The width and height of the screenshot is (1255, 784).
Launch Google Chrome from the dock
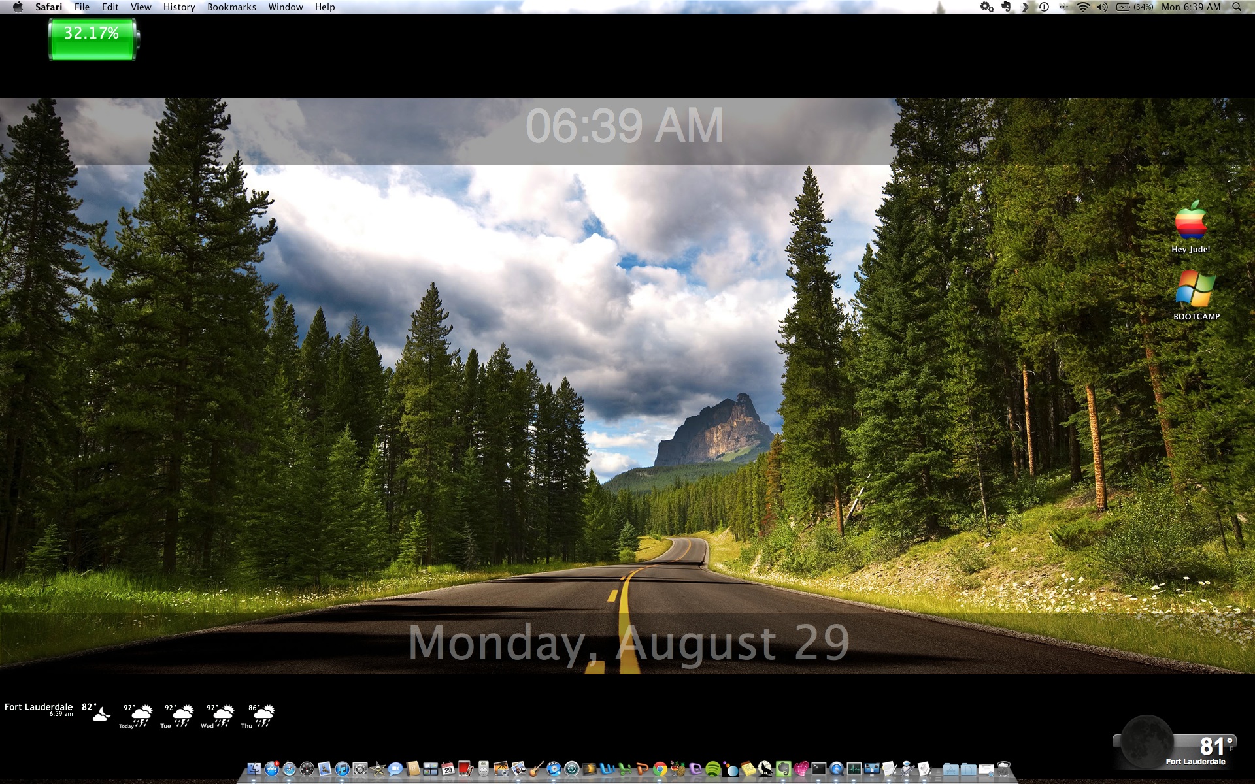coord(660,769)
